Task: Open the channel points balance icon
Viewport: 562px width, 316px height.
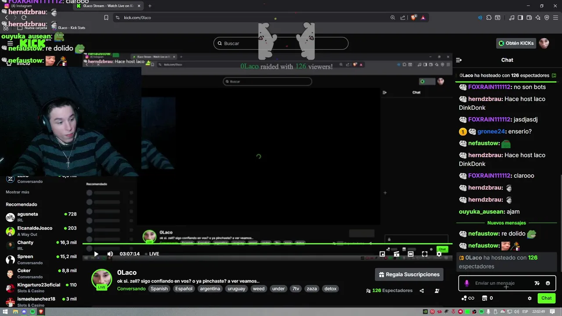Action: [464, 298]
